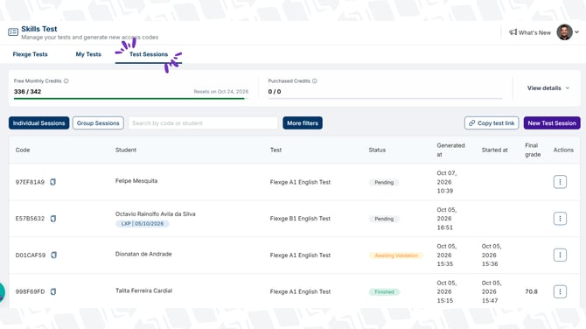Click the Generated at column header
This screenshot has height=329, width=586.
(x=450, y=150)
